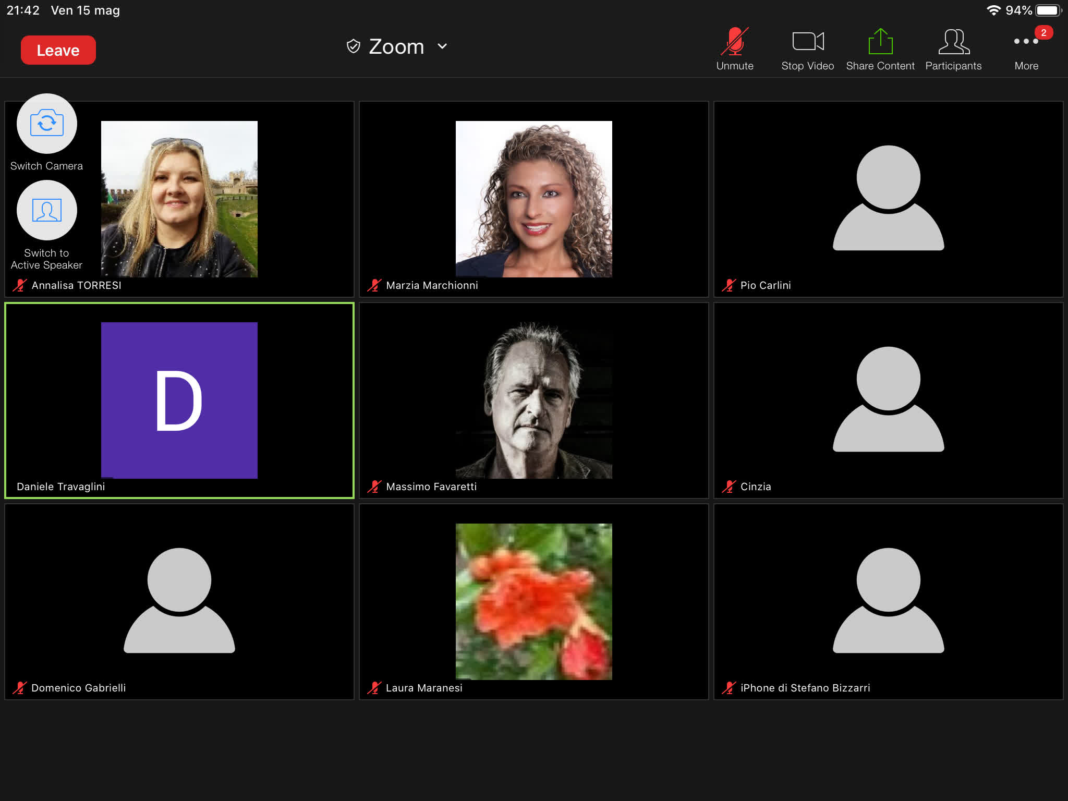Select Daniele Travaglini's purple D avatar

tap(179, 400)
